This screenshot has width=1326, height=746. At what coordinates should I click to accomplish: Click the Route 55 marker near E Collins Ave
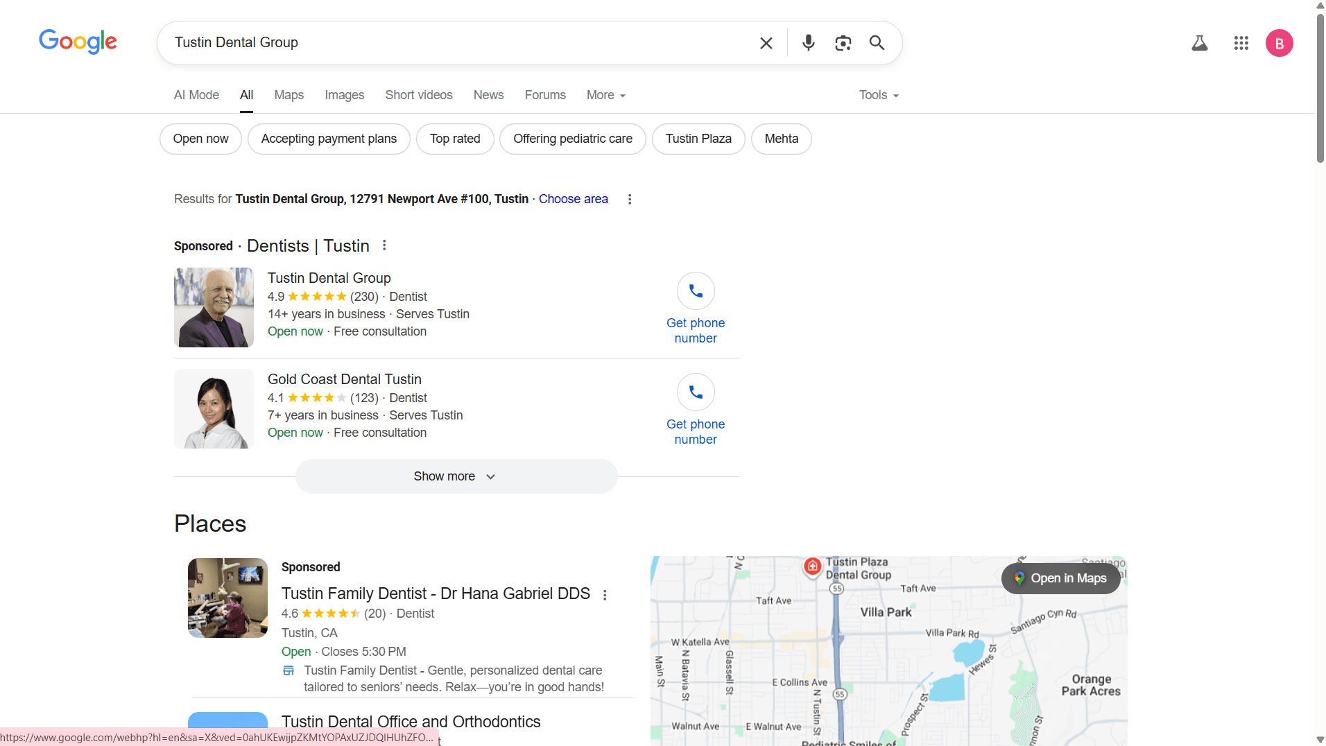(x=839, y=694)
